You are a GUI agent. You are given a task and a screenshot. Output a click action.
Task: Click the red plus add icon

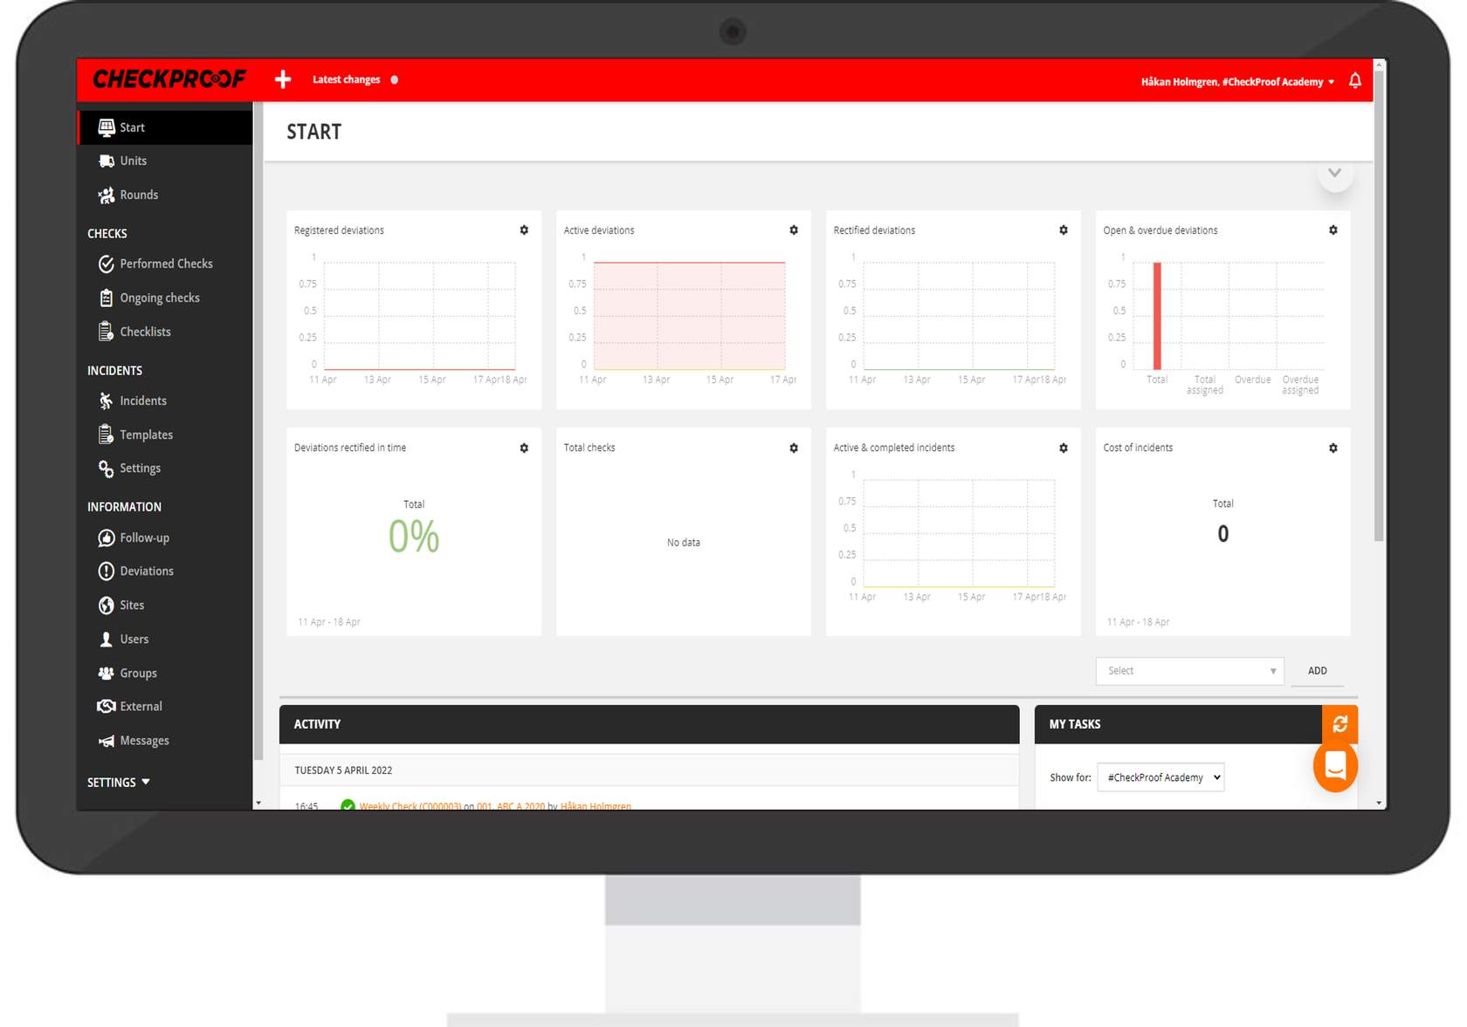click(283, 79)
